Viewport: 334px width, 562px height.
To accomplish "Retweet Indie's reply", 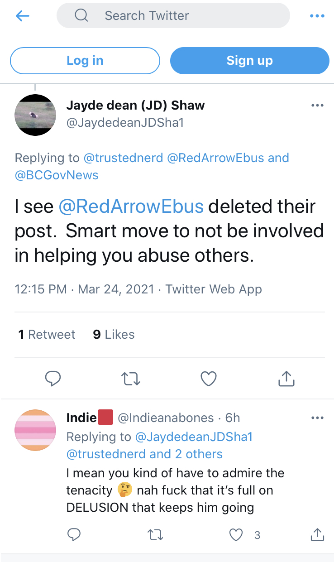I will coord(156,535).
